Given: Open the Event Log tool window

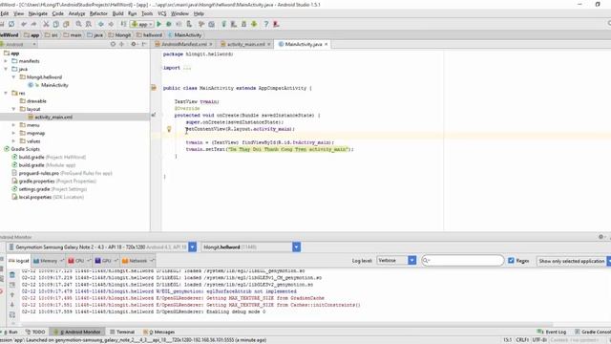Looking at the screenshot, I should click(552, 332).
